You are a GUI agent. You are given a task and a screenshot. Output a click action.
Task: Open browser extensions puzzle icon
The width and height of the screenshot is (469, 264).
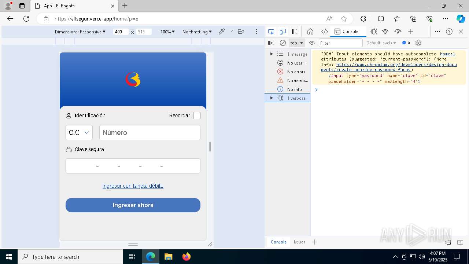(x=363, y=19)
